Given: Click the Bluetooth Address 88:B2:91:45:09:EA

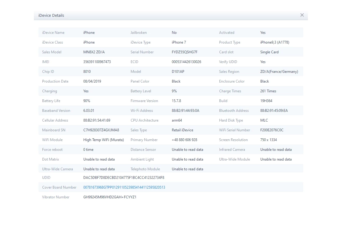Looking at the screenshot, I should pyautogui.click(x=274, y=111).
